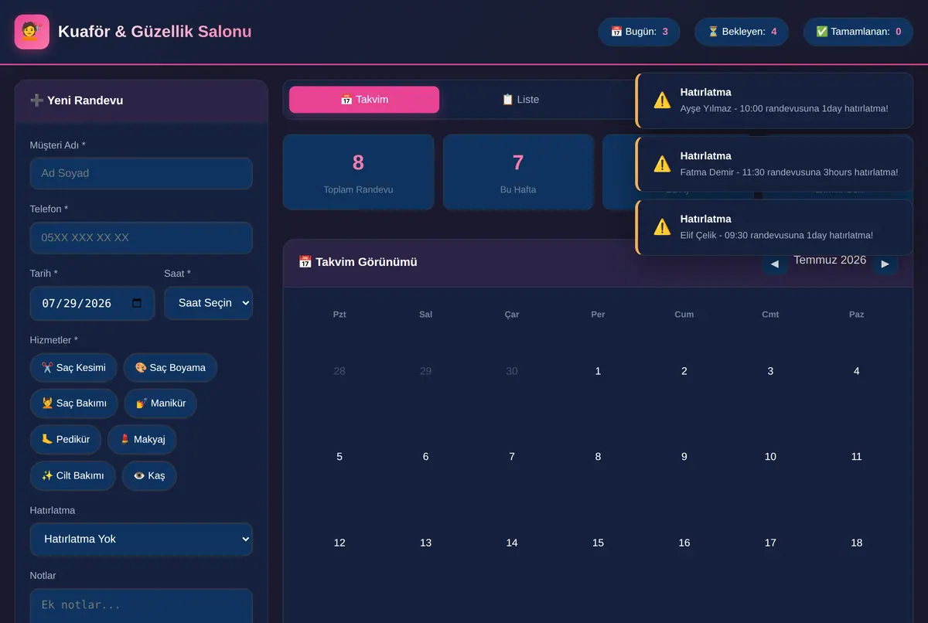The image size is (928, 623).
Task: Click the Bekleyen counter badge
Action: point(742,32)
